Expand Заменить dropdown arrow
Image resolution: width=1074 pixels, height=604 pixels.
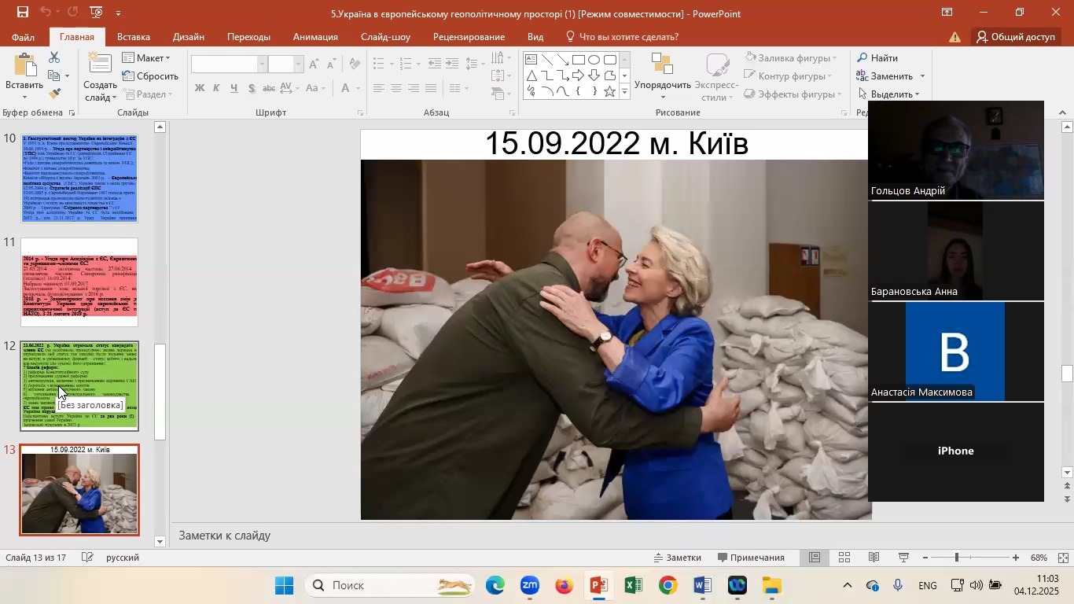pos(922,76)
